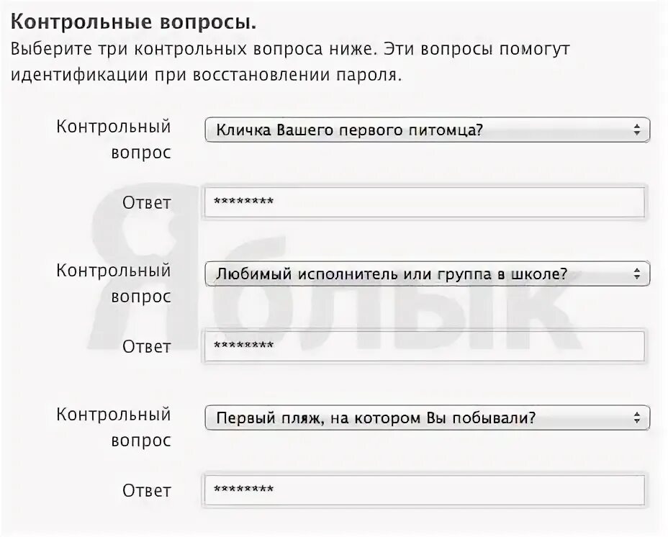The height and width of the screenshot is (537, 668).
Task: Click the up-down arrows on the first beach question
Action: tap(637, 418)
